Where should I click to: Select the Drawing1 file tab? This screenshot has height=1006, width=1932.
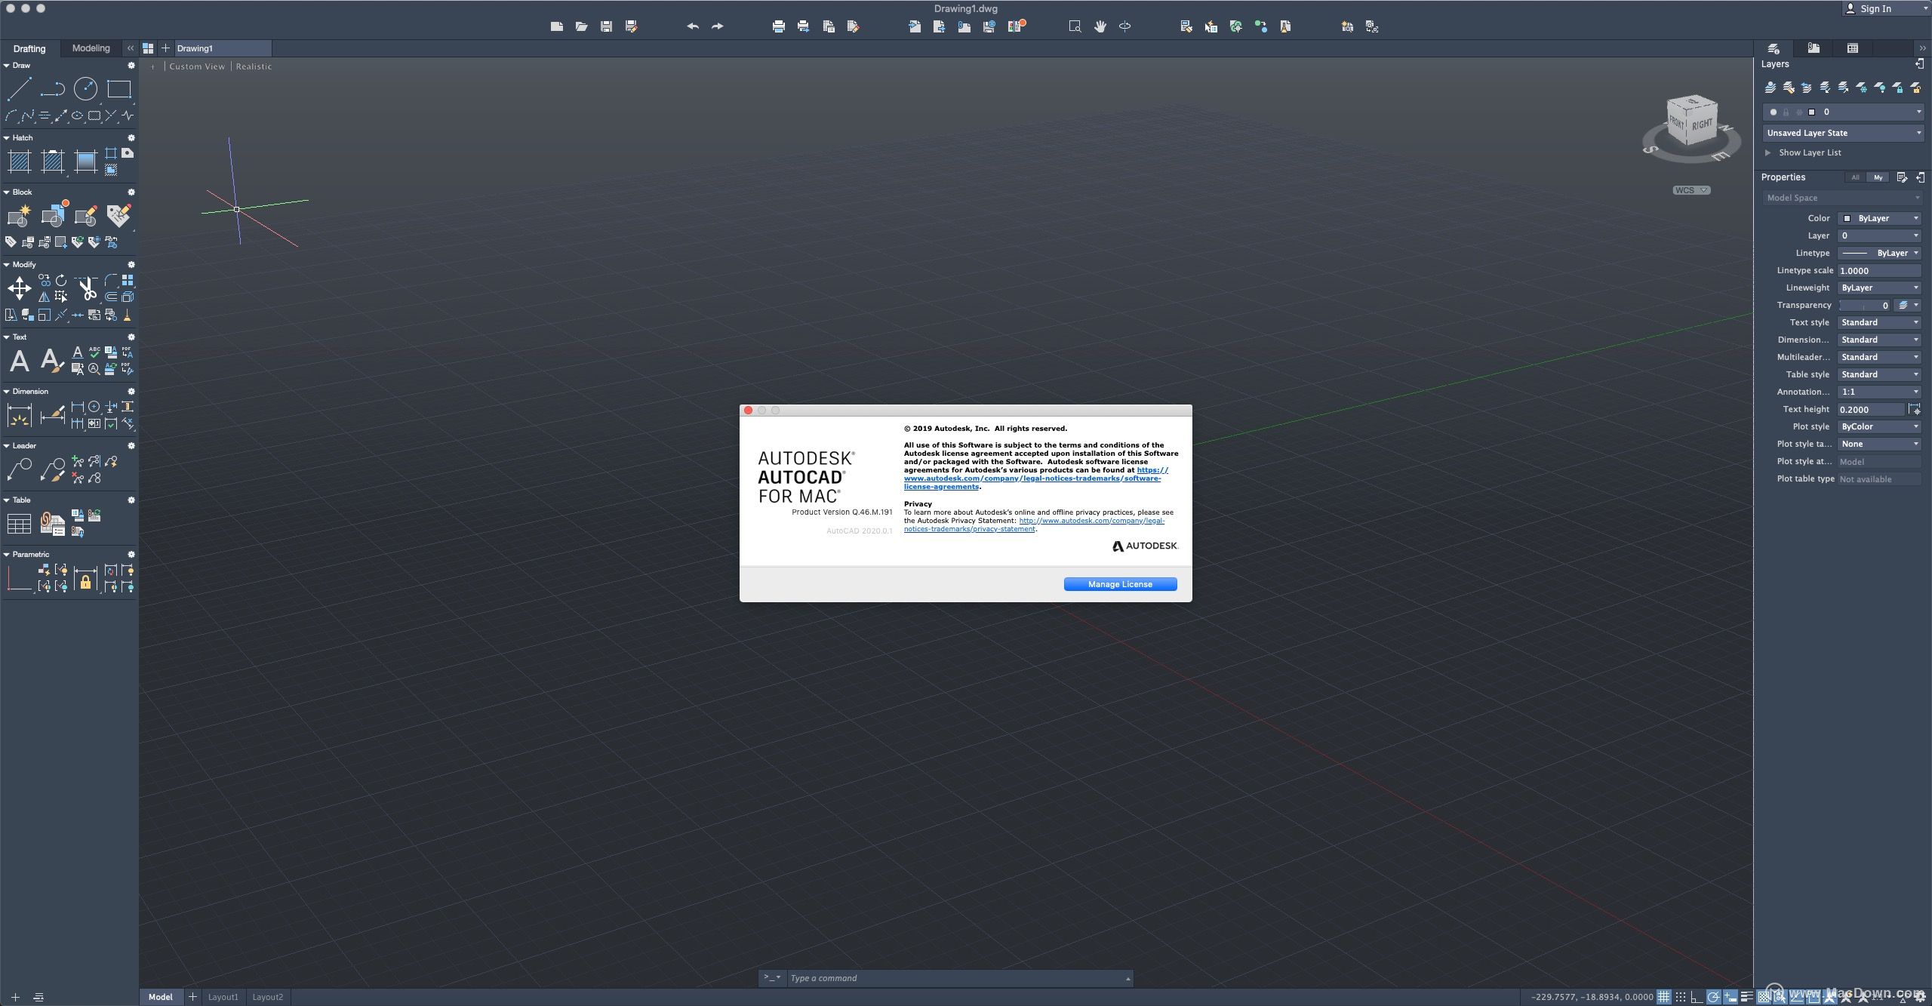[222, 48]
